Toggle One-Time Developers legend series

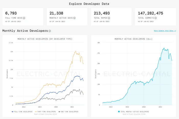[68, 112]
